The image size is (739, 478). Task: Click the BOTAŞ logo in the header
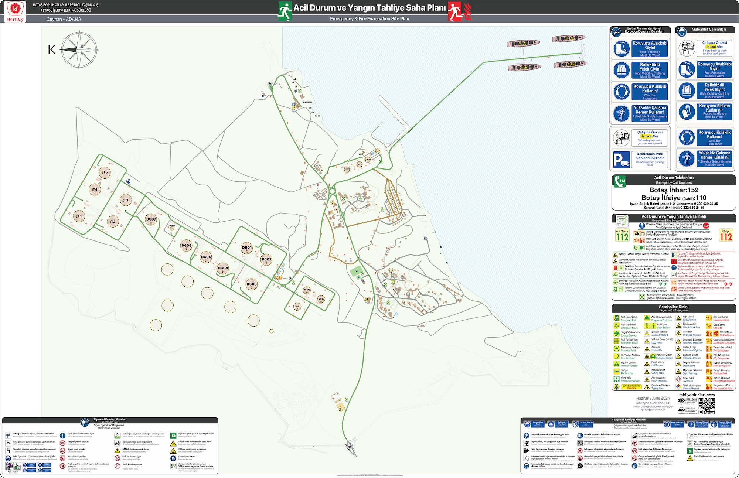[15, 11]
